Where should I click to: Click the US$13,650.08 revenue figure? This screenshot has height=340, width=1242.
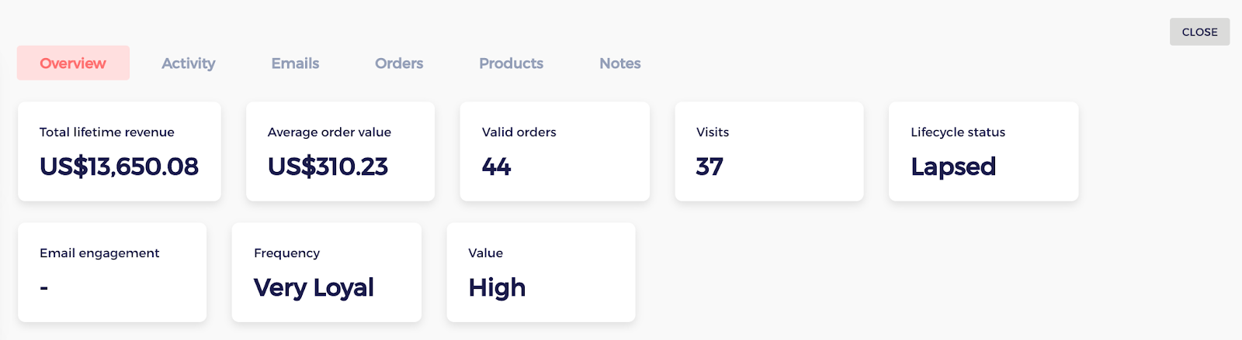pos(119,167)
